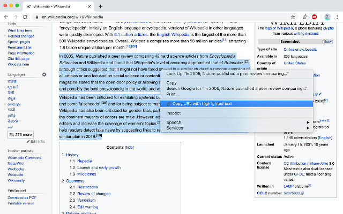343x214 pixels.
Task: Open a new browser tab
Action: coord(100,6)
